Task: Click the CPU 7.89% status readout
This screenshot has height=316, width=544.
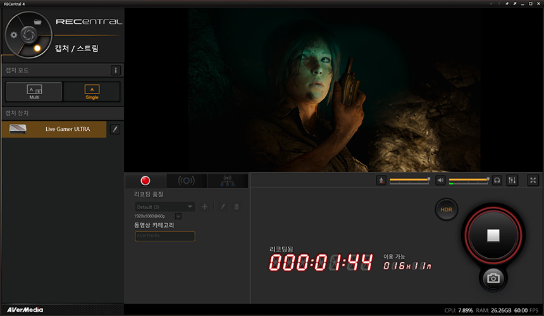Action: 459,310
